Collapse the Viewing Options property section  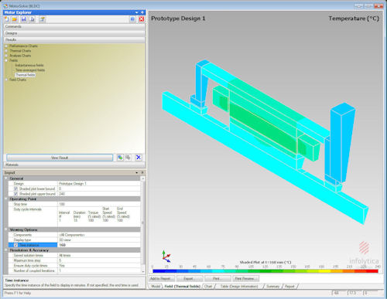tap(6, 229)
